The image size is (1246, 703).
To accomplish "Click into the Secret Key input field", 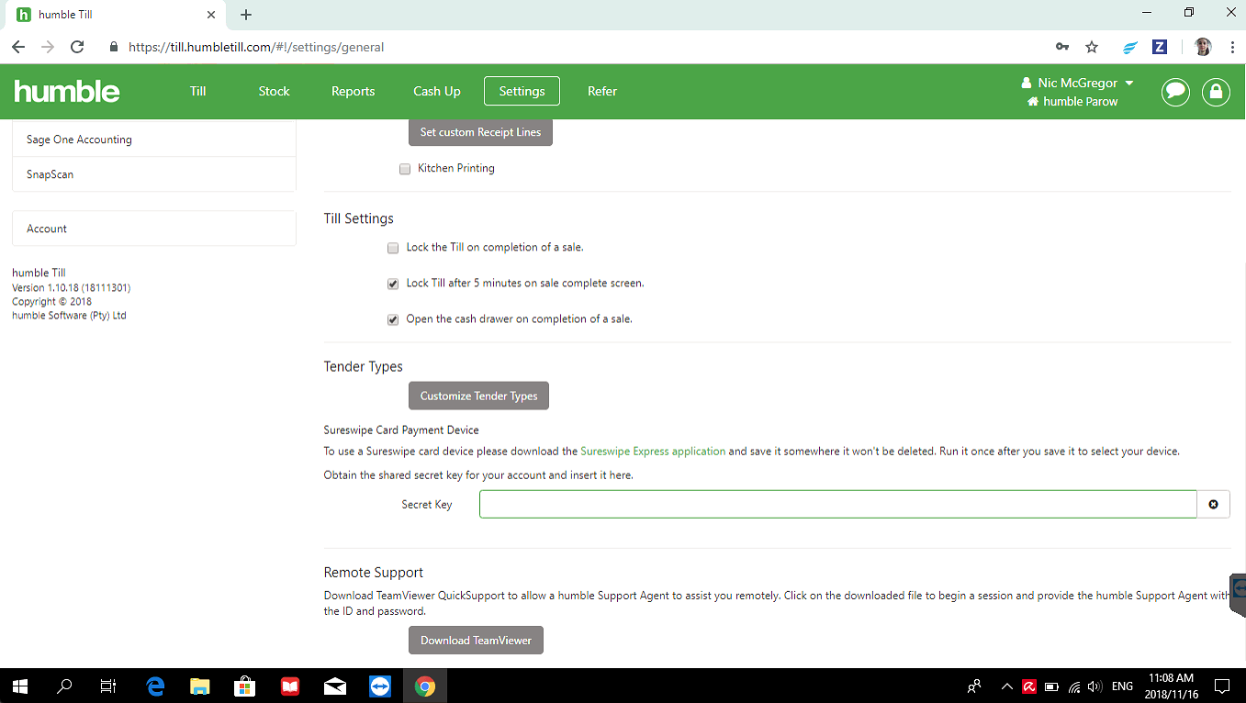I will point(837,504).
